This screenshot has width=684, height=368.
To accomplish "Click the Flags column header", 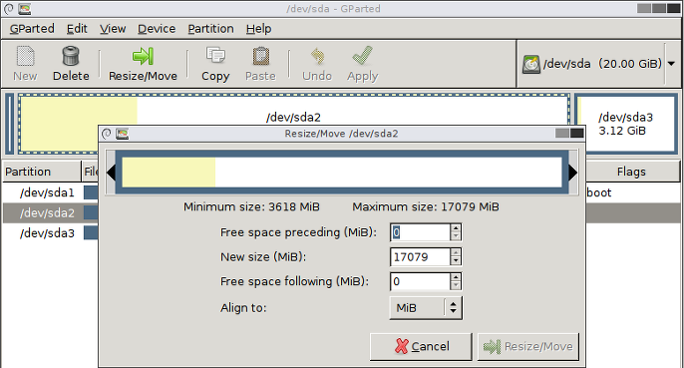I will 632,172.
